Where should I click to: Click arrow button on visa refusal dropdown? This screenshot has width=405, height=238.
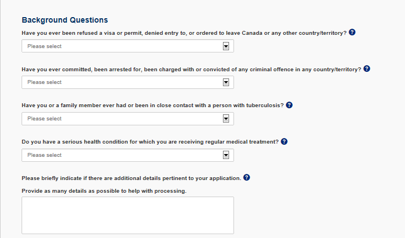pos(226,46)
